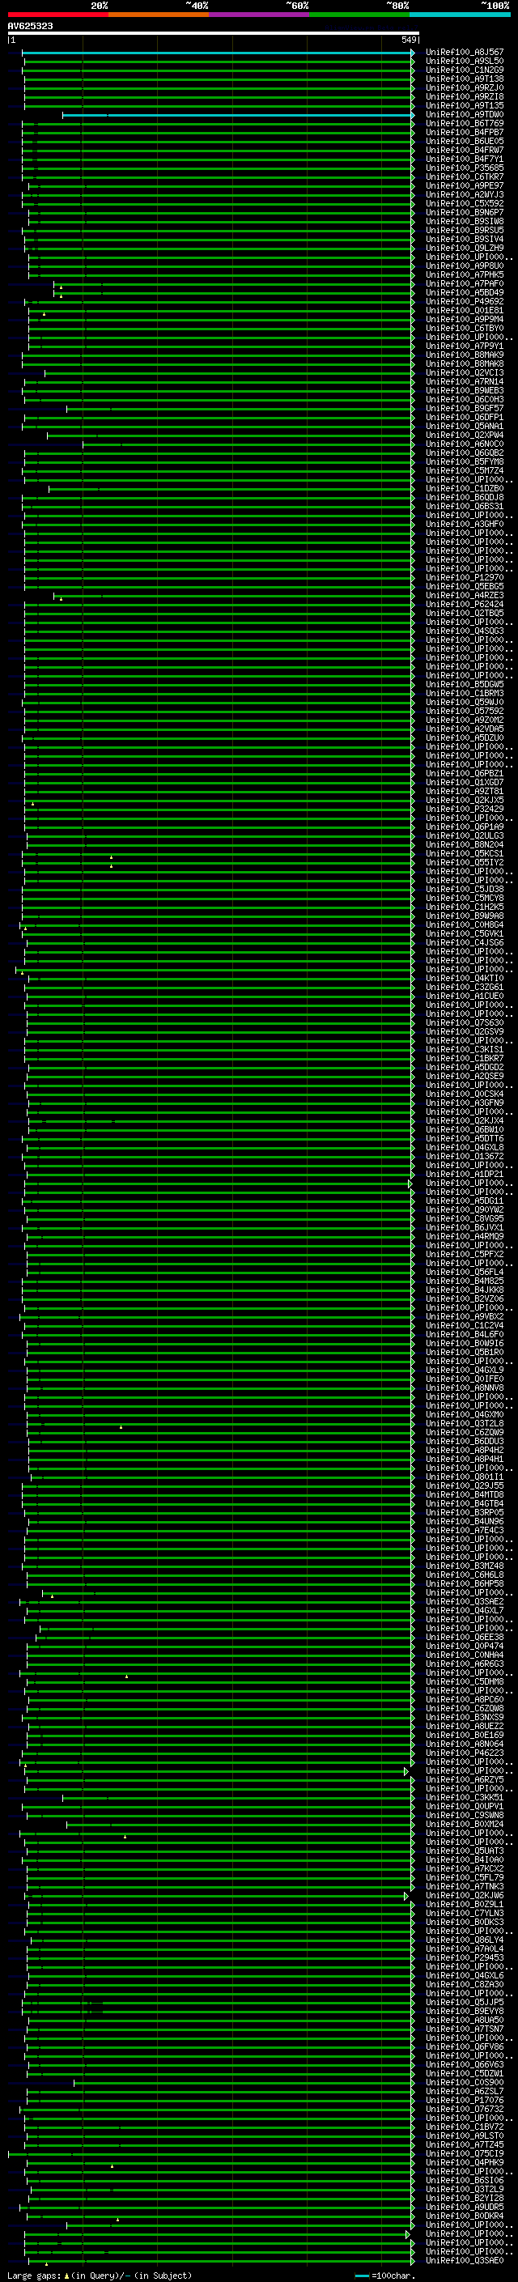Image resolution: width=518 pixels, height=2282 pixels.
Task: Select the query name AV625323
Action: pyautogui.click(x=30, y=27)
